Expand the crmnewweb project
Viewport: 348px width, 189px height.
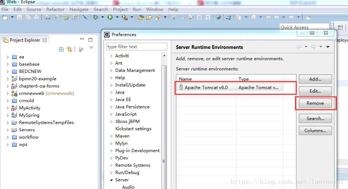tap(8, 93)
